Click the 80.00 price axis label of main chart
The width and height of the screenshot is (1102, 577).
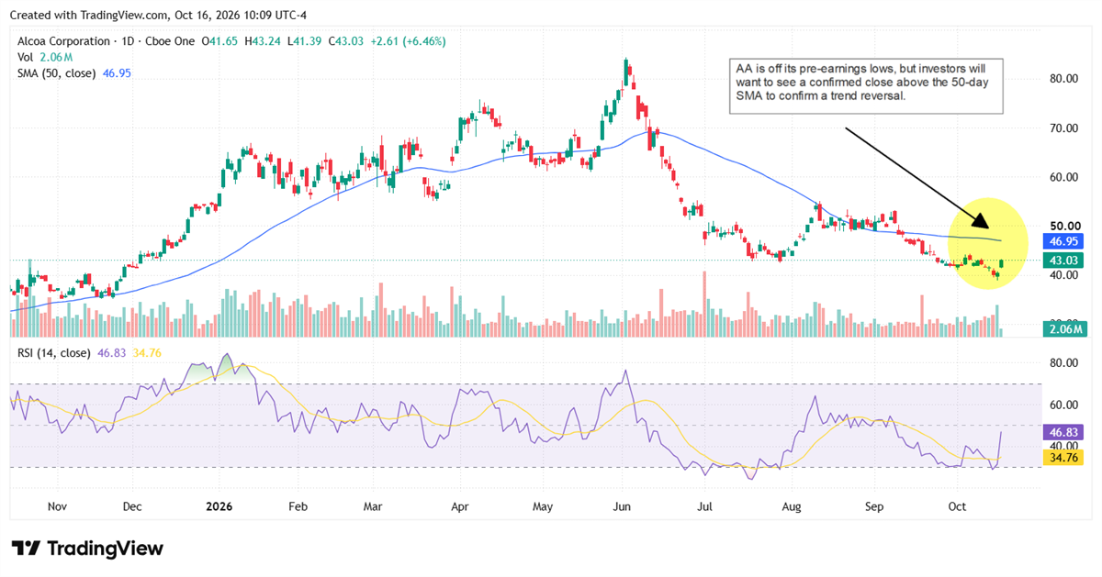1064,78
